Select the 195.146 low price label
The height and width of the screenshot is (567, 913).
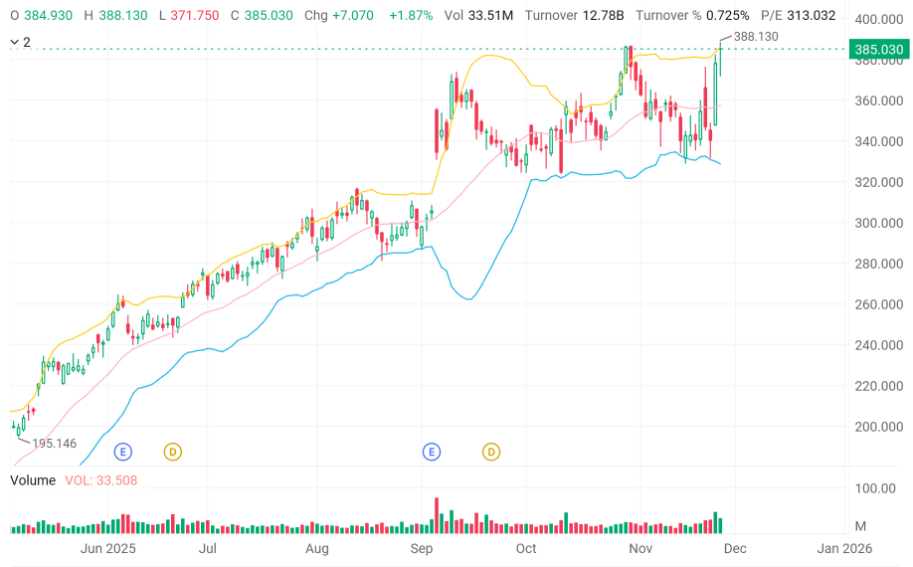(x=54, y=444)
